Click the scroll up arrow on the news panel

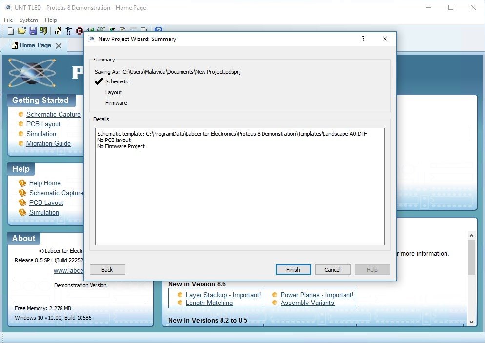tap(471, 236)
